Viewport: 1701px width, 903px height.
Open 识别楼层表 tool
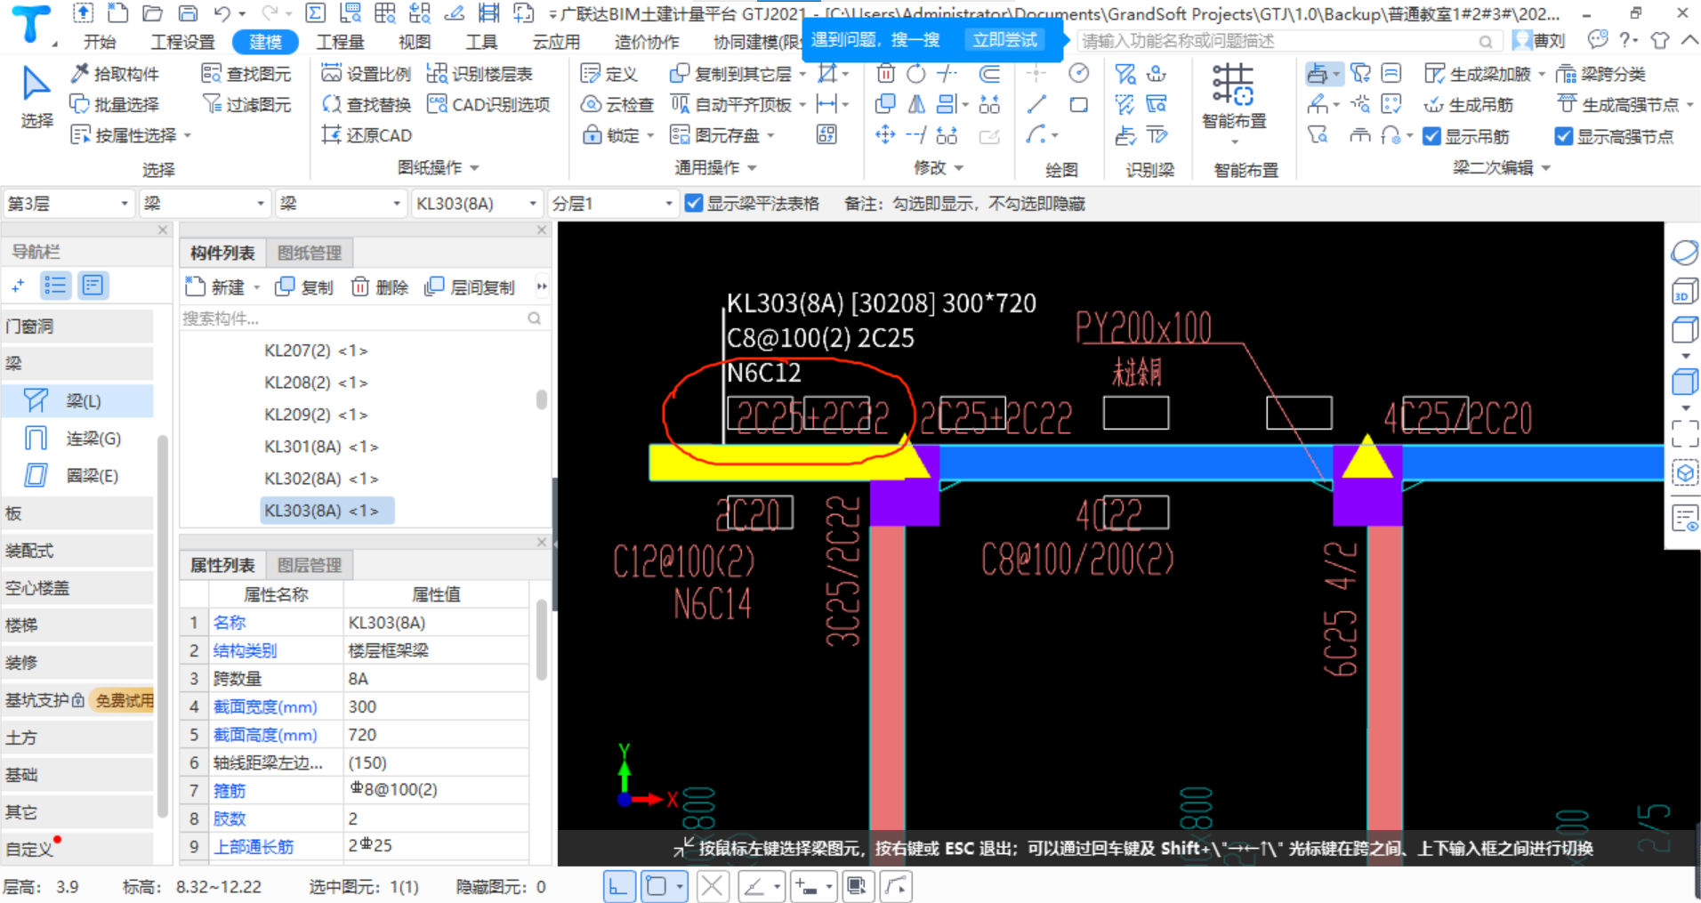[480, 74]
